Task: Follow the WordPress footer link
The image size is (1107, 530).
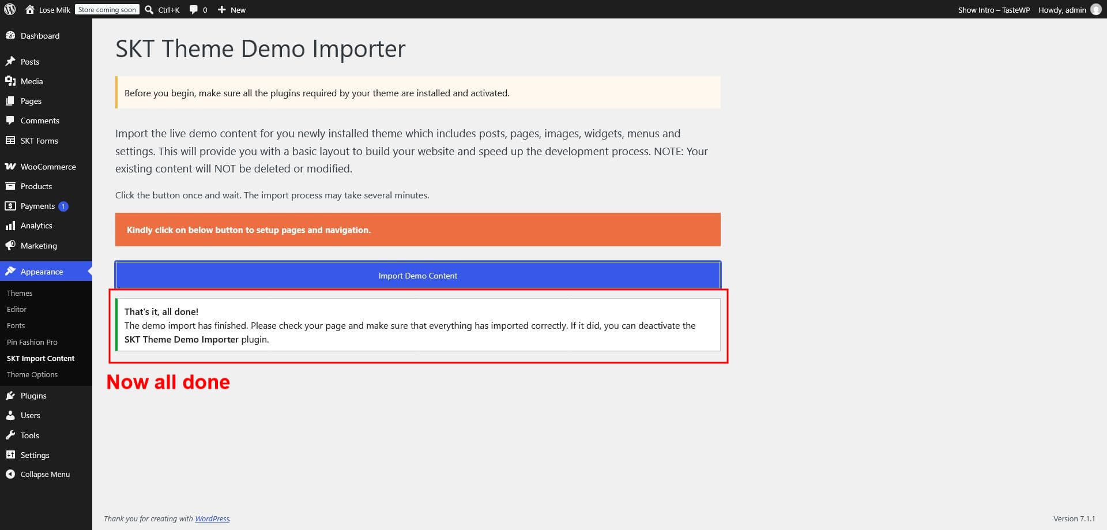Action: pos(212,518)
